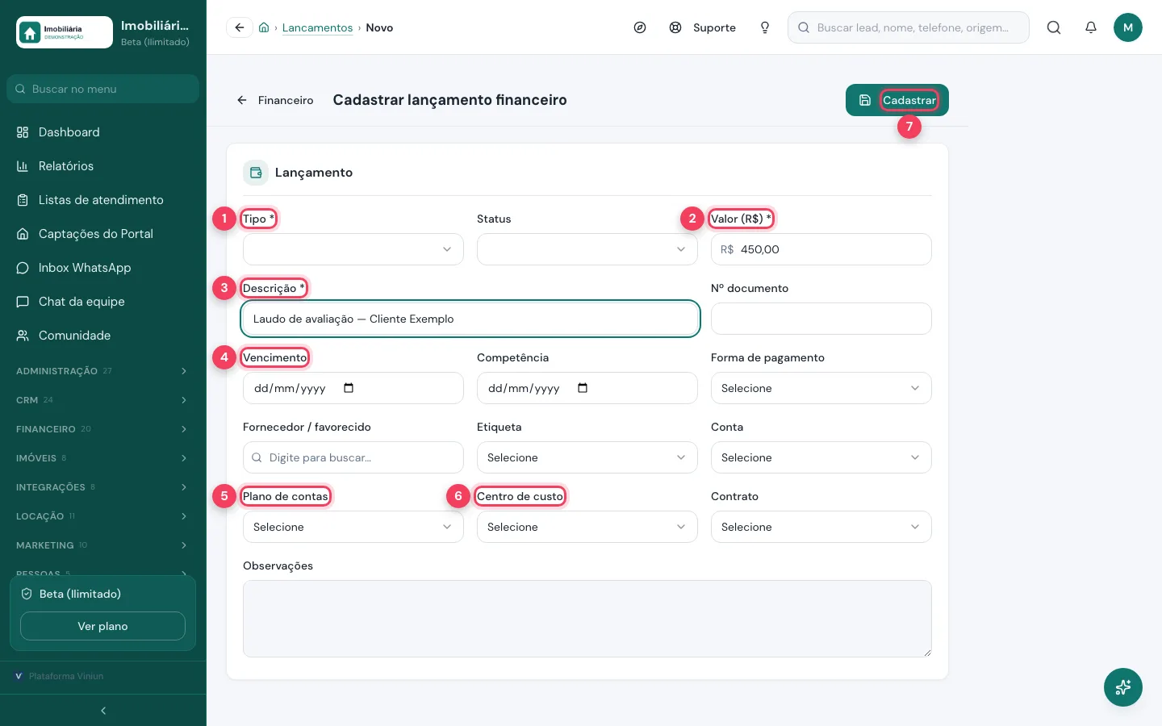Open Dashboard from the sidebar

pyautogui.click(x=103, y=132)
